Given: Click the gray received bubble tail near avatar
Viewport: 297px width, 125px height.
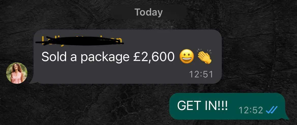Looking at the screenshot, I should [x=32, y=81].
